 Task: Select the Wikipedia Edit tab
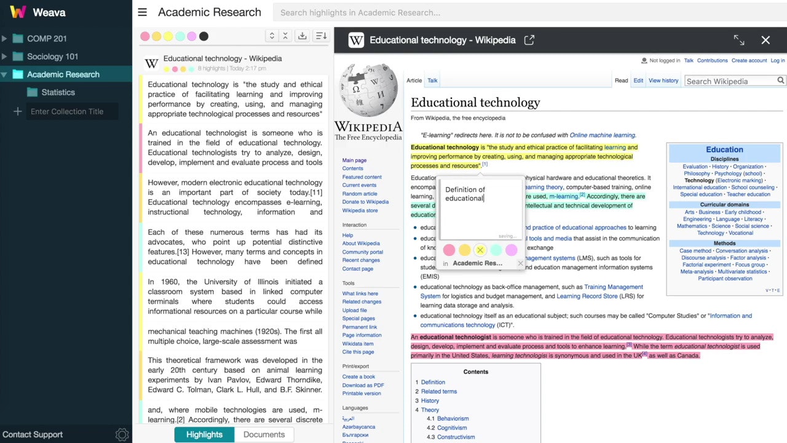coord(639,81)
